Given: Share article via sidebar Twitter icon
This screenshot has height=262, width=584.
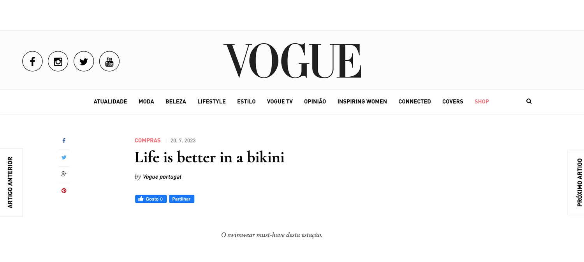Looking at the screenshot, I should [x=64, y=158].
